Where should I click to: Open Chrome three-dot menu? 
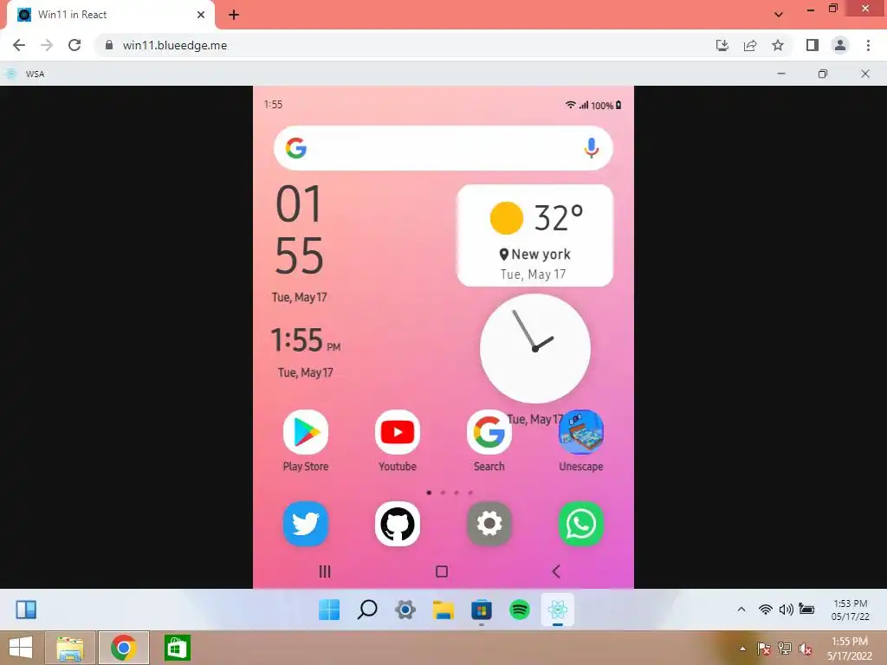pos(868,45)
